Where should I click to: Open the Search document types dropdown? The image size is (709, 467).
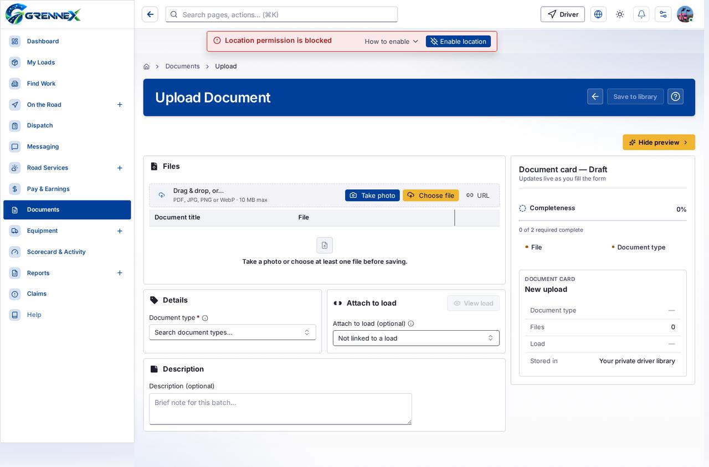233,332
